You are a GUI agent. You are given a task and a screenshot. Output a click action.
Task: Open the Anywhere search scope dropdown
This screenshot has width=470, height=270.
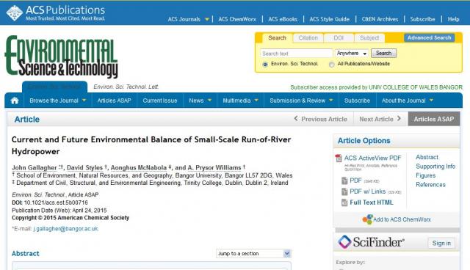click(x=352, y=54)
